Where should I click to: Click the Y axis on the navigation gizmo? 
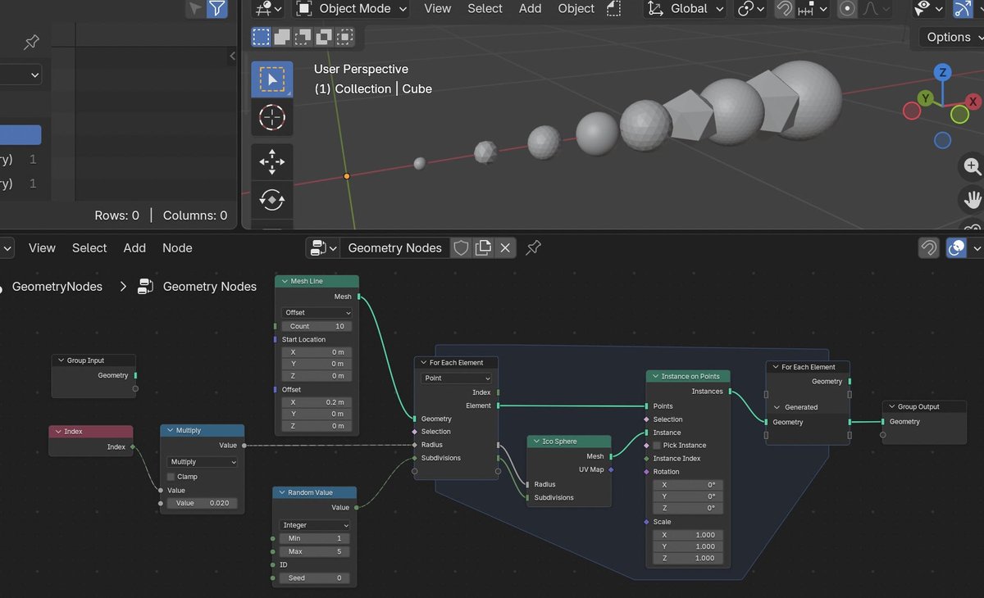926,98
